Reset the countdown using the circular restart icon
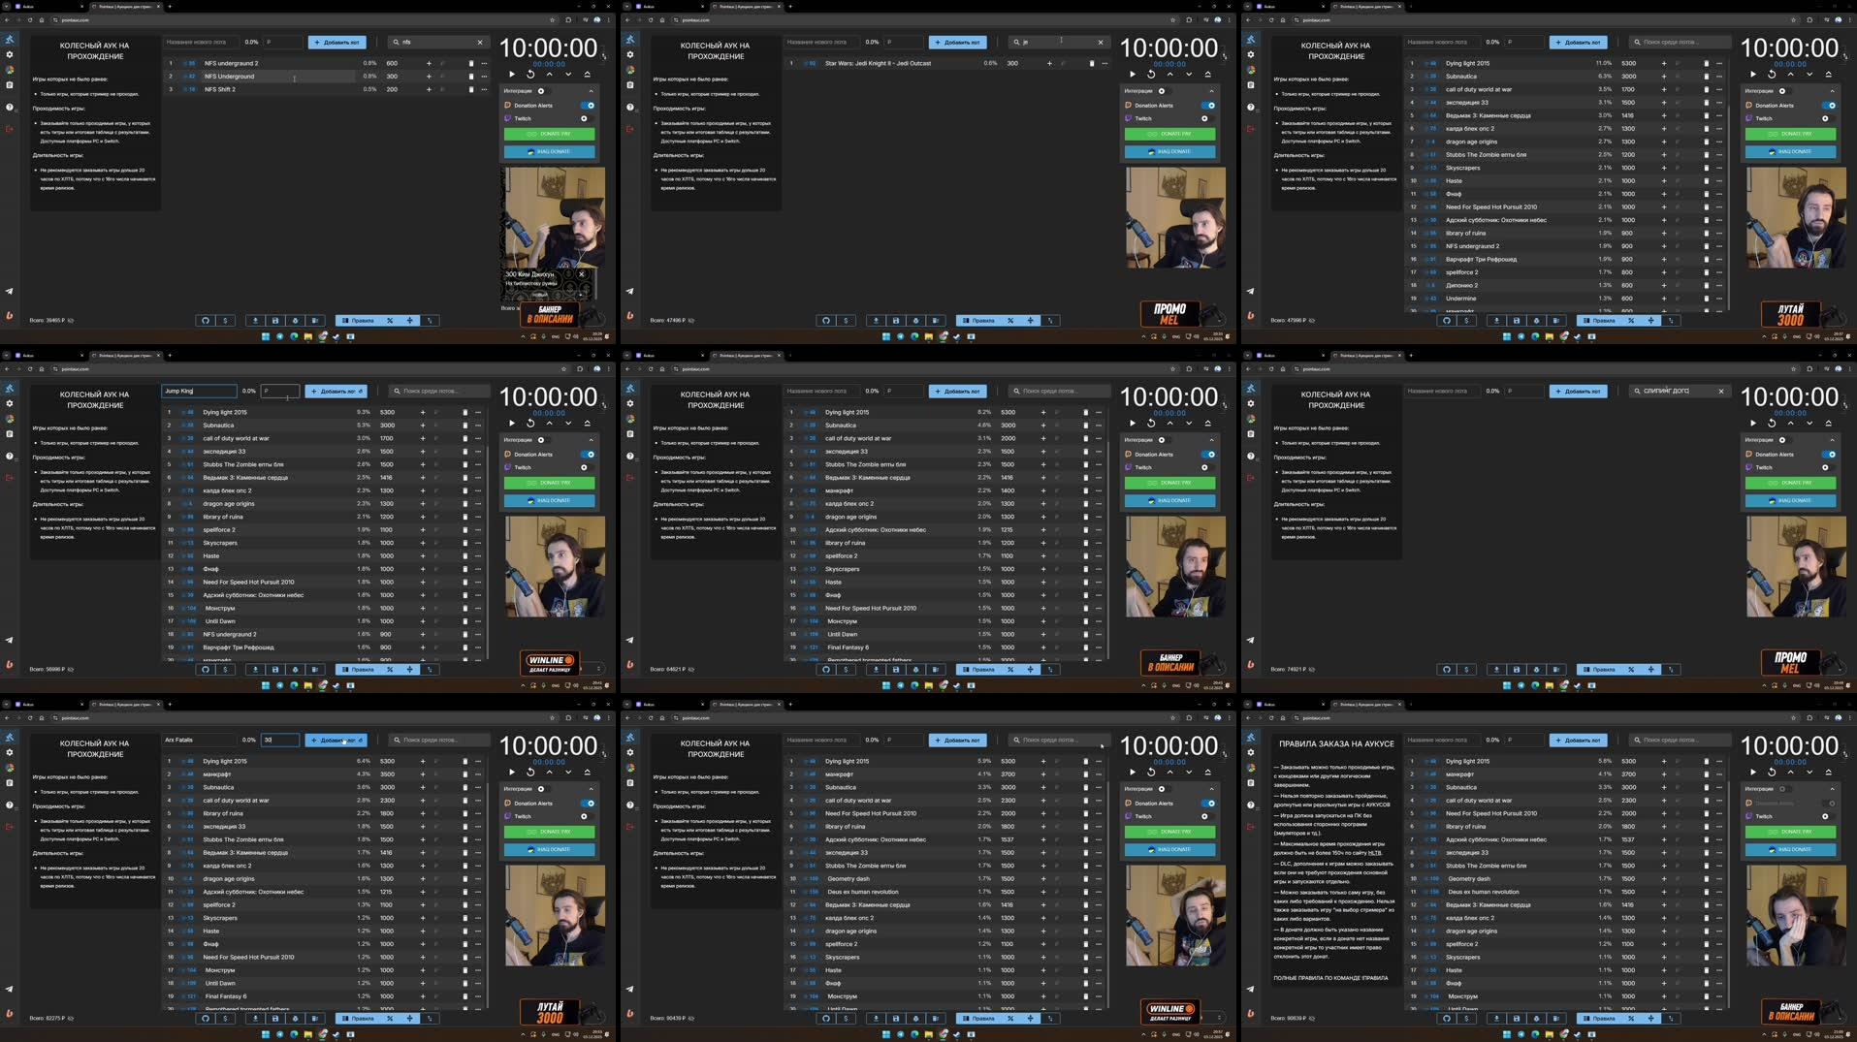 pos(530,74)
